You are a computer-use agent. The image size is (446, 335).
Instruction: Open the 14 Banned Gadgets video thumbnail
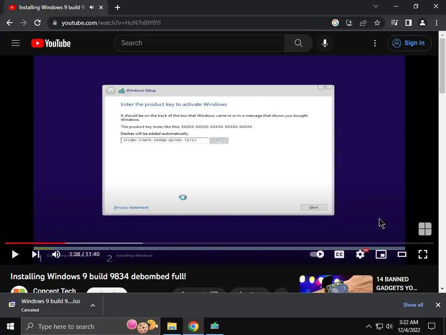coord(336,284)
